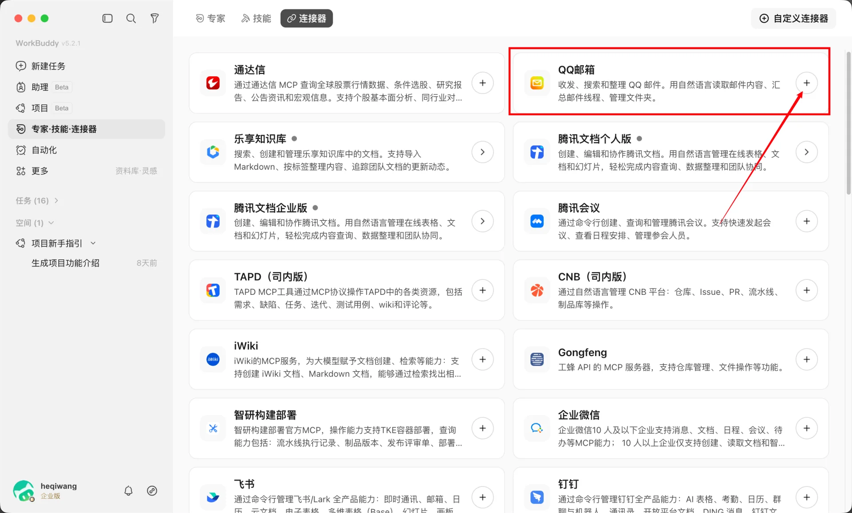
Task: Click the iWiki logo icon
Action: coord(213,359)
